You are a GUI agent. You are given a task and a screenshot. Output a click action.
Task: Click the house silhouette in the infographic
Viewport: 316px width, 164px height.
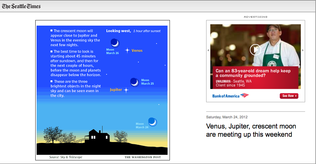coord(97,135)
